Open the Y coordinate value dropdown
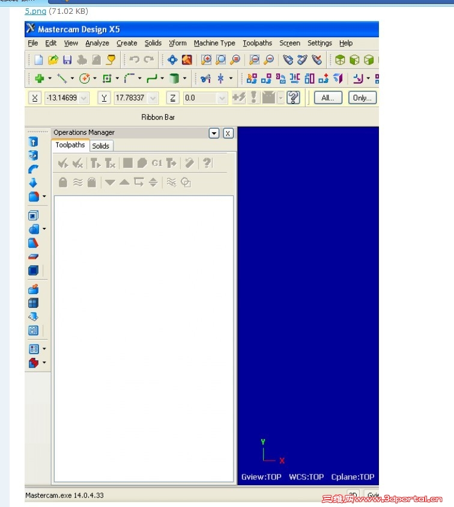The height and width of the screenshot is (507, 454). 153,97
